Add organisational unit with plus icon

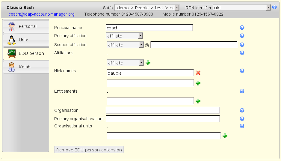point(225,136)
